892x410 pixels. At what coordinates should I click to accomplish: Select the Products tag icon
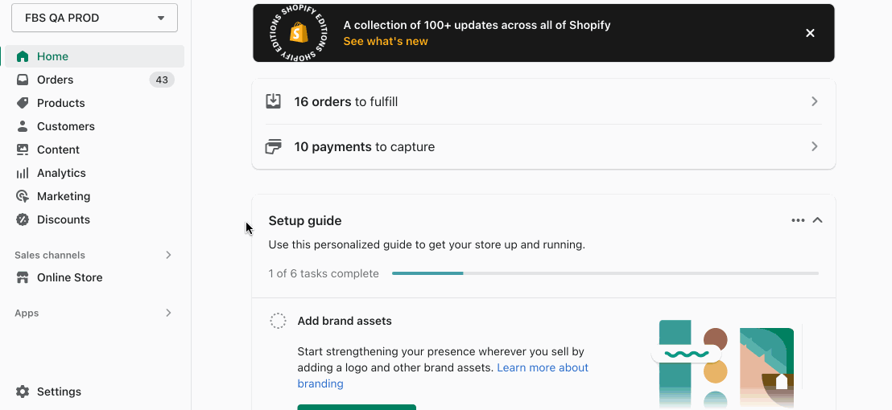click(23, 103)
